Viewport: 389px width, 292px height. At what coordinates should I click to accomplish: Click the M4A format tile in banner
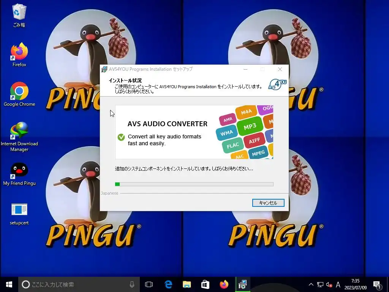coord(246,112)
